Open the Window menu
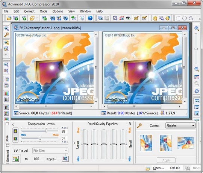 click(x=85, y=11)
